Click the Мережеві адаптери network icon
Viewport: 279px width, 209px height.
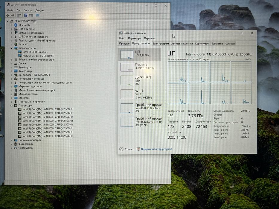[16, 86]
